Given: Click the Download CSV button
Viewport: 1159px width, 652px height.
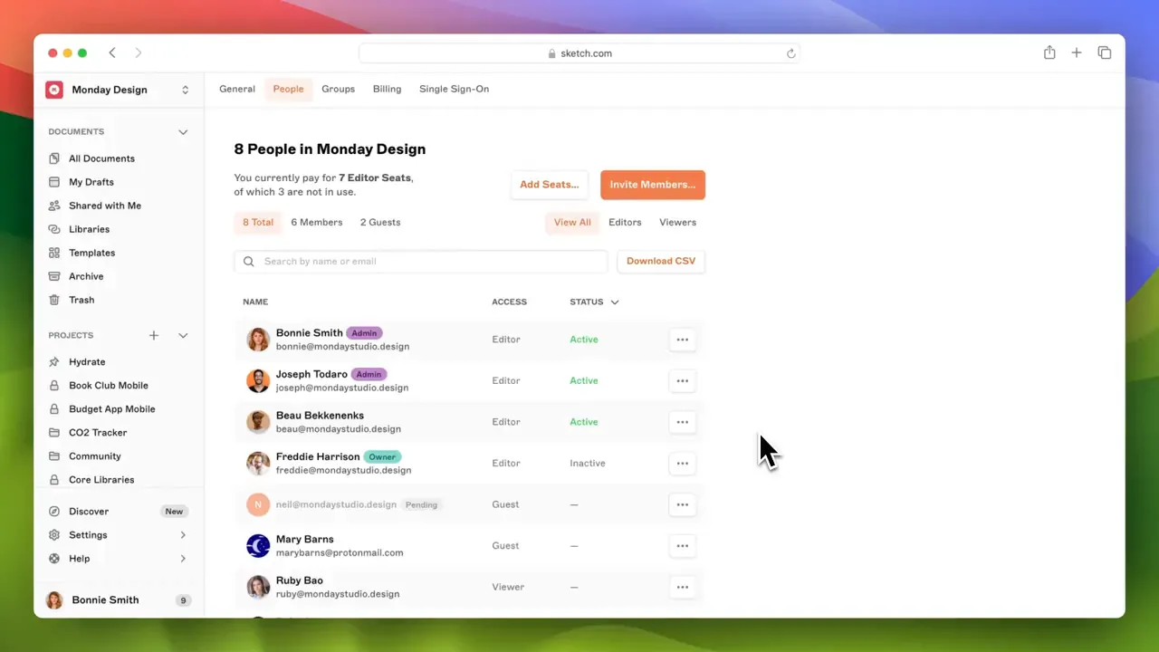Looking at the screenshot, I should point(661,261).
